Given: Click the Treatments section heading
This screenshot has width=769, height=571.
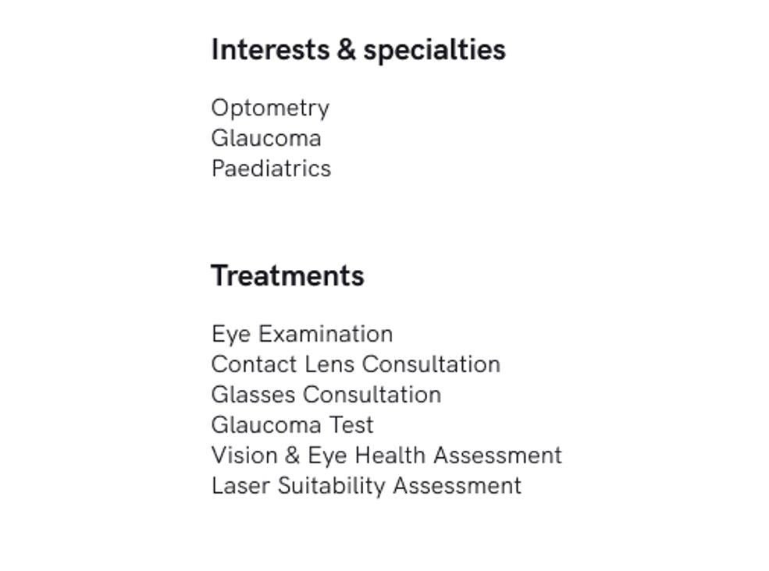Looking at the screenshot, I should click(287, 276).
